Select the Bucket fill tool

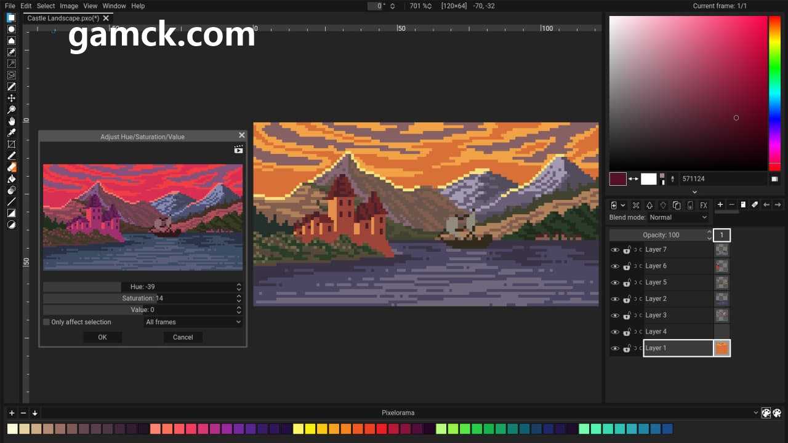pos(11,179)
